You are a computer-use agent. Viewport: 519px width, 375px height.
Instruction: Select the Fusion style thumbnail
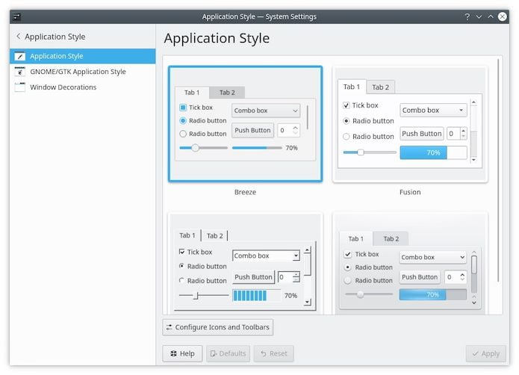tap(410, 125)
